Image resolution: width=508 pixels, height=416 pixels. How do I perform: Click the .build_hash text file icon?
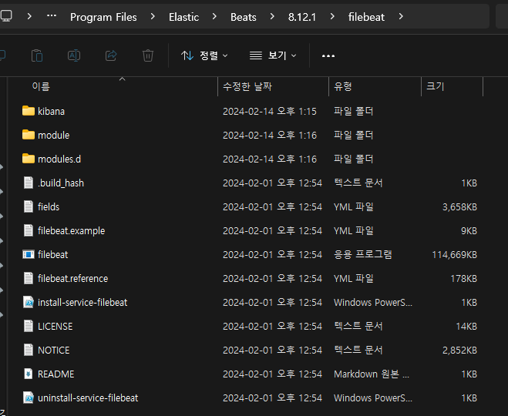(x=29, y=183)
